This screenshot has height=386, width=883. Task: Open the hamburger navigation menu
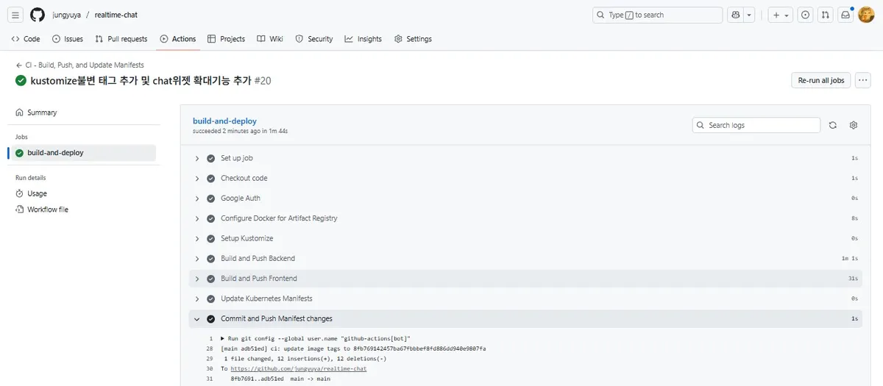tap(16, 15)
